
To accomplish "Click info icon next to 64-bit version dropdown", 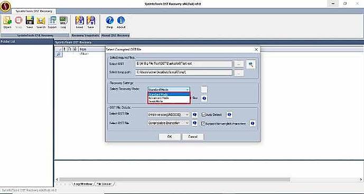I will point(195,114).
